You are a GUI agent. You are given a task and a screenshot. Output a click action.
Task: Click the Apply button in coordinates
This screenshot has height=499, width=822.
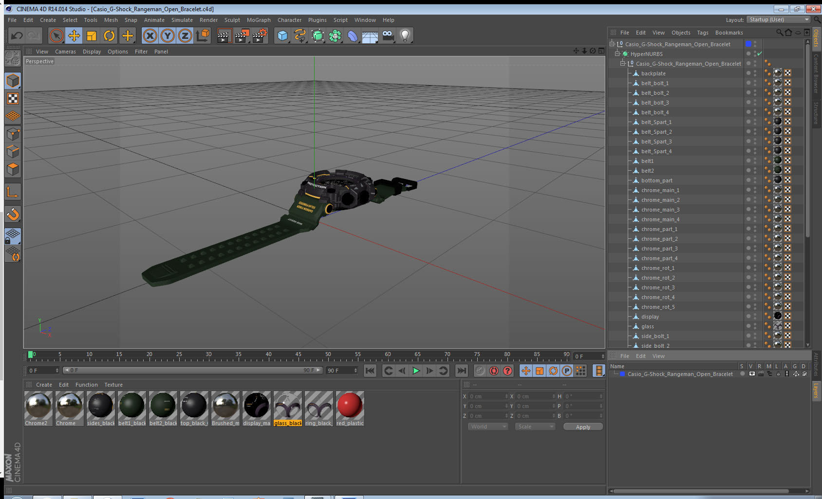[583, 427]
